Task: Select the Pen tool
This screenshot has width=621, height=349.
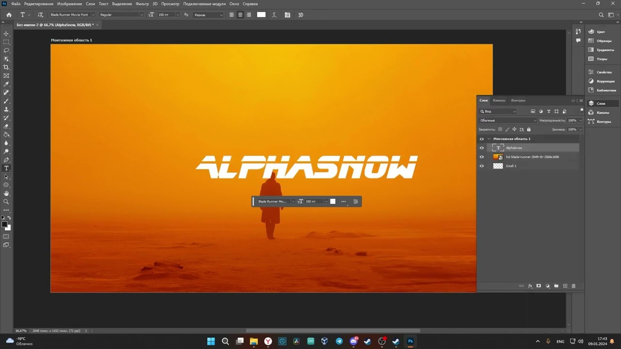Action: [6, 160]
